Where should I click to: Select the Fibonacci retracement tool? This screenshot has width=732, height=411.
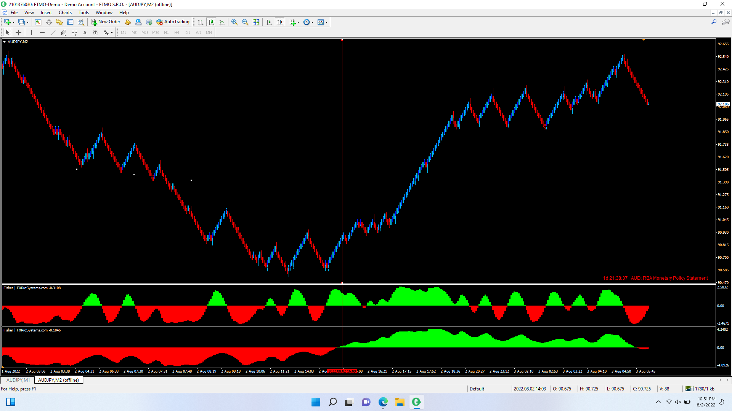[74, 33]
